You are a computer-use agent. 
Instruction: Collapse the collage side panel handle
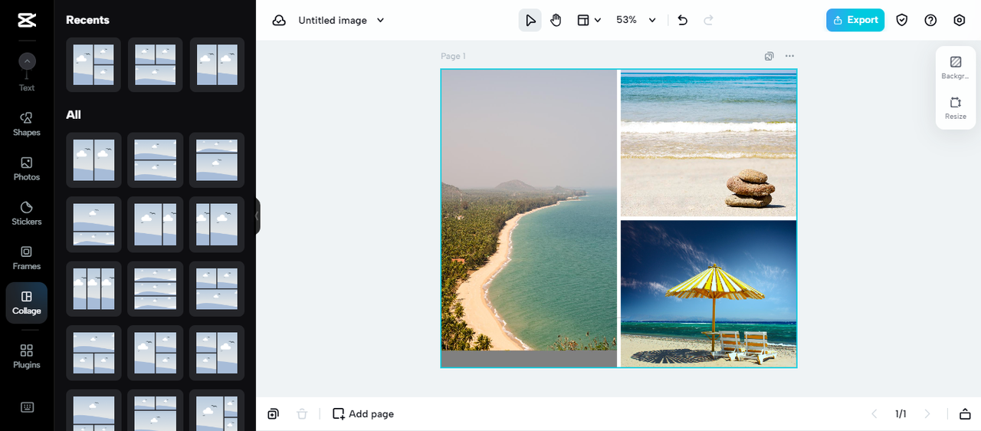[x=258, y=216]
